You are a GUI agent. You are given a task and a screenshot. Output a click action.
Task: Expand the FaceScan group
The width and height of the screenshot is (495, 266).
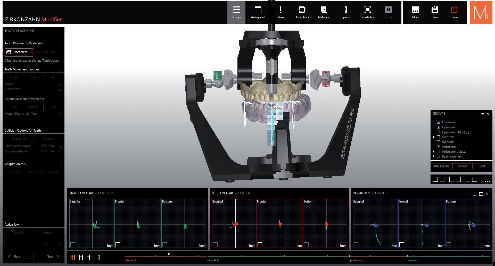[434, 137]
